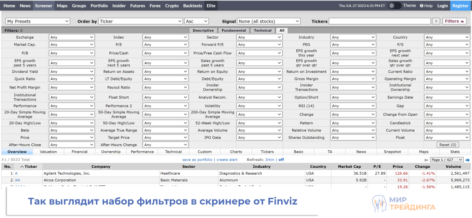Select the Valuation view tab
This screenshot has height=218, width=472.
(x=48, y=152)
